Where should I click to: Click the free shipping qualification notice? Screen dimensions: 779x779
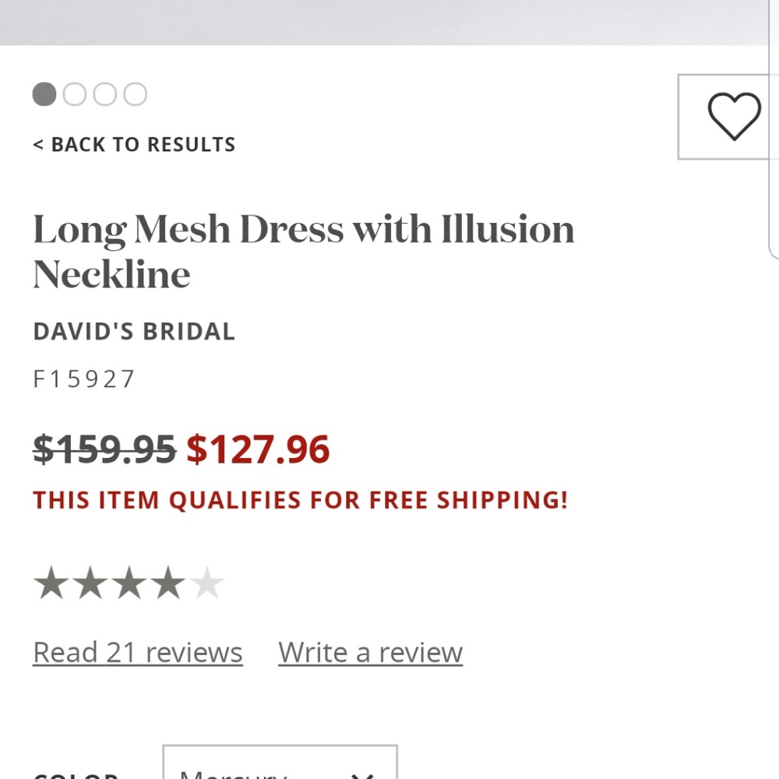pos(300,500)
